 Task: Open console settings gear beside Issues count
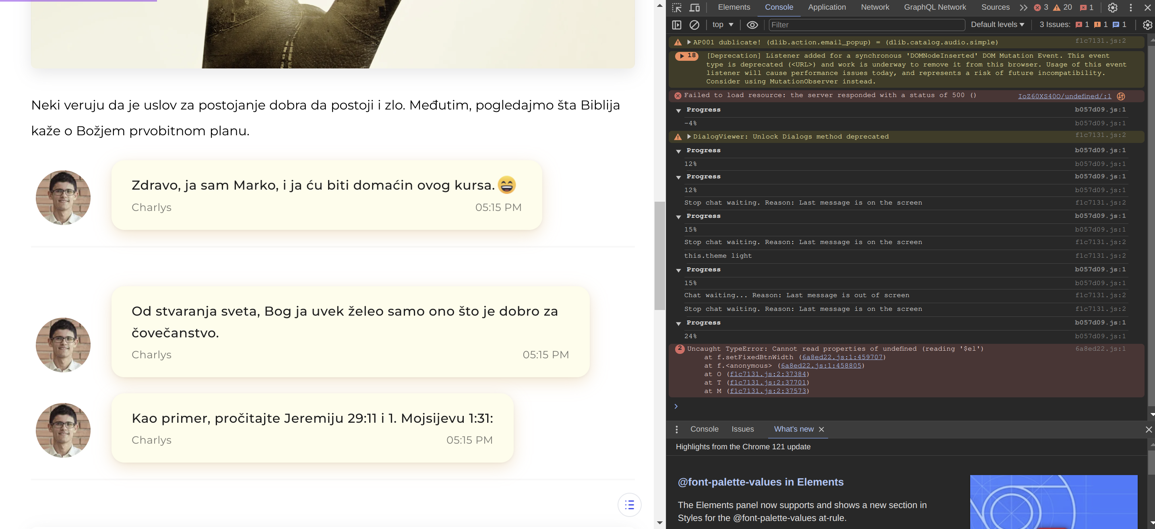click(1147, 25)
